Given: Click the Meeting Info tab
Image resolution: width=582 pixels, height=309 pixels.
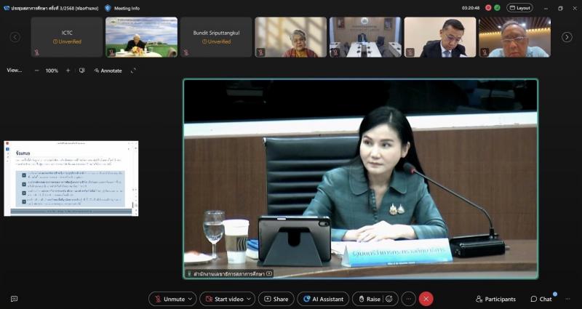Looking at the screenshot, I should (127, 8).
